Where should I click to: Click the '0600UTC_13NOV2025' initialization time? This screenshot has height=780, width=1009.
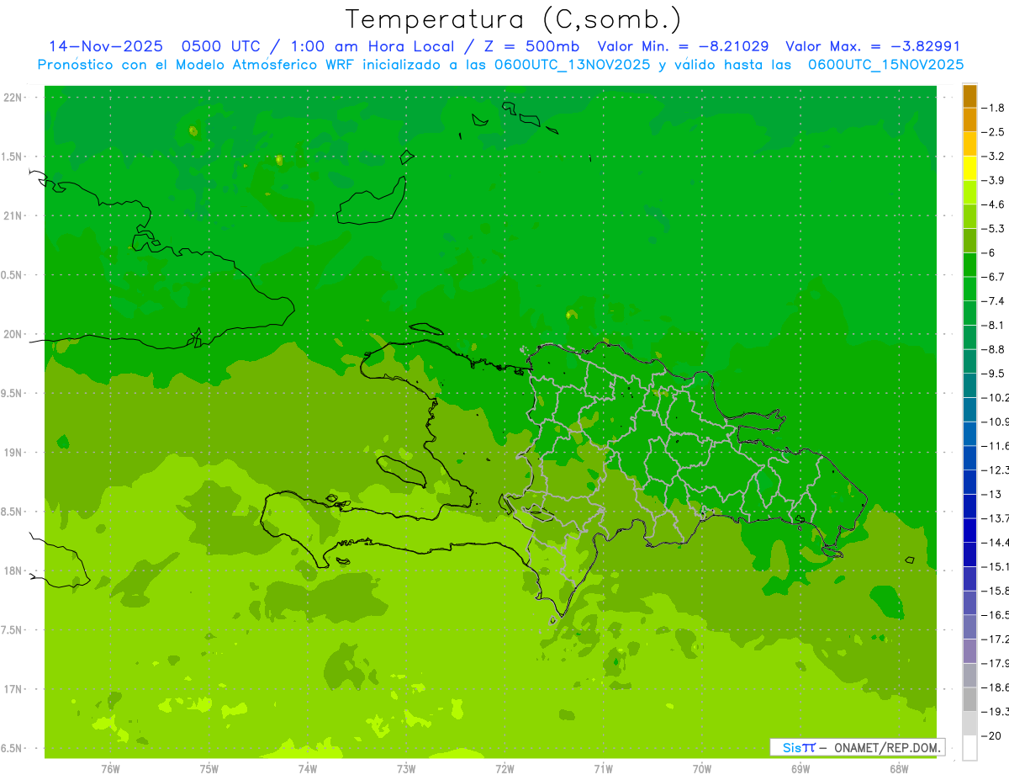click(573, 65)
